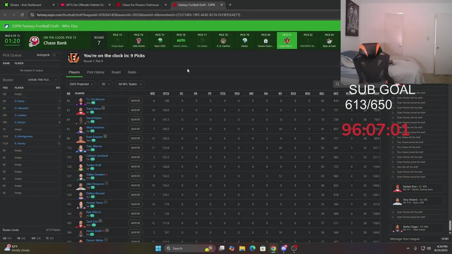
Task: Click the Rashee Rice pick avatar in chat
Action: pos(398,188)
